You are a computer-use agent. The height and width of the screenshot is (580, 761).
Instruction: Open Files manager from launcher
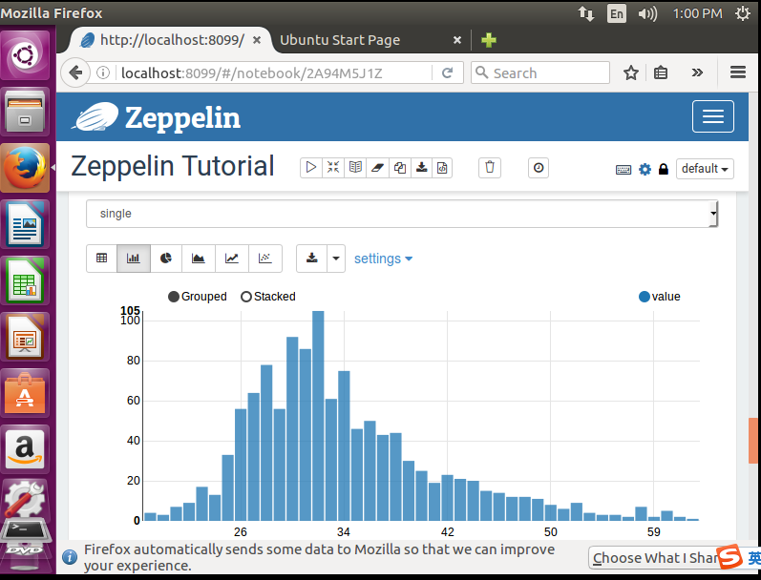pyautogui.click(x=25, y=112)
